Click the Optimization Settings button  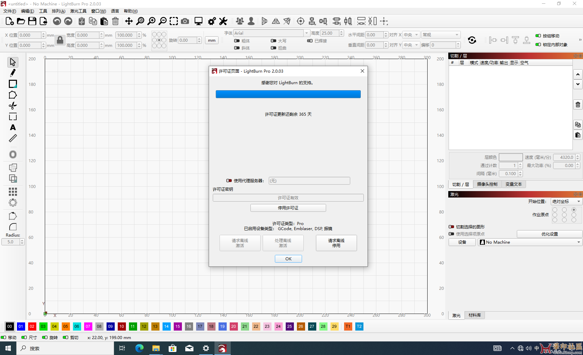pos(550,234)
